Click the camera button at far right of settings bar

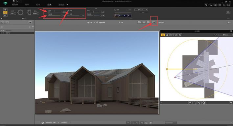coord(228,12)
